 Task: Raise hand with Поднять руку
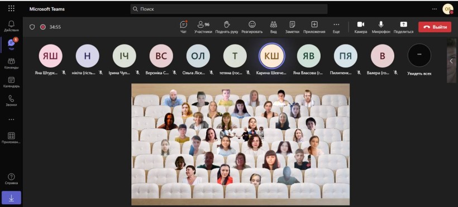tap(227, 27)
